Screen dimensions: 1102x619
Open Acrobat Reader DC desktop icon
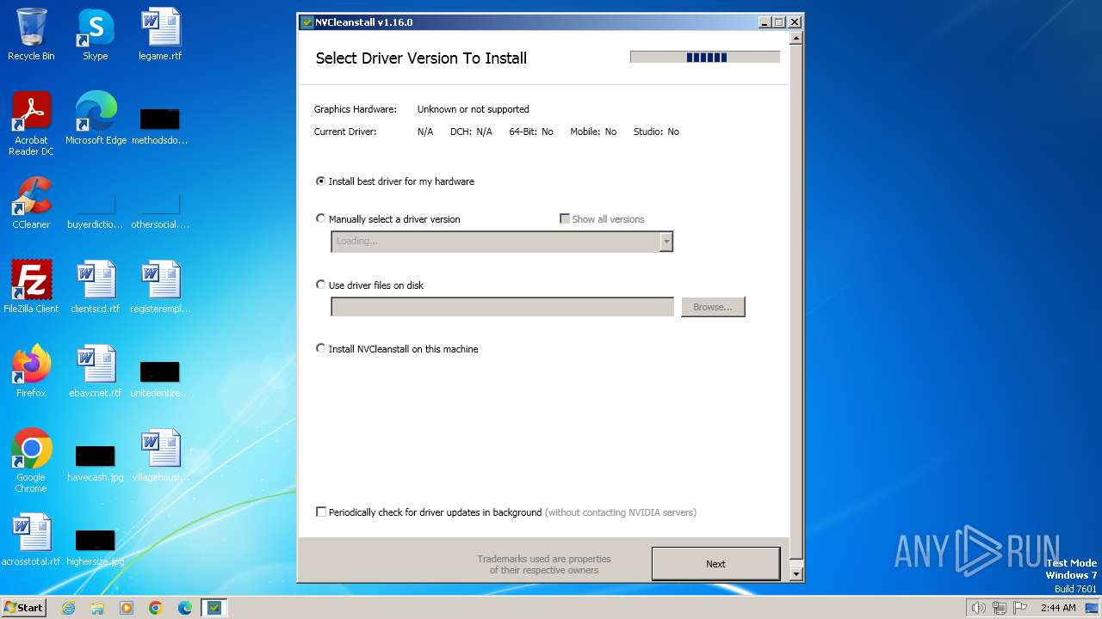[31, 124]
